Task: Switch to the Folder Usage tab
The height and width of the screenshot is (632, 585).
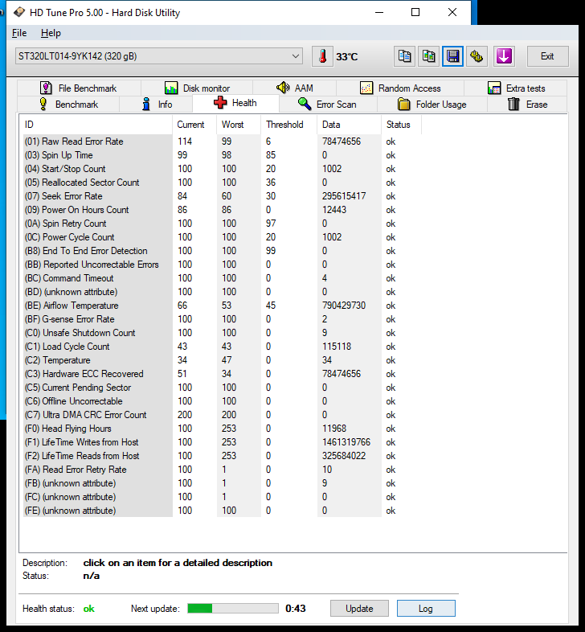Action: tap(432, 104)
